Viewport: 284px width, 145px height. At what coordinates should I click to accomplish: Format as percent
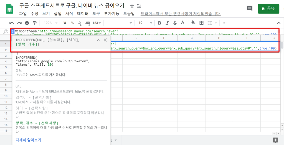point(72,23)
